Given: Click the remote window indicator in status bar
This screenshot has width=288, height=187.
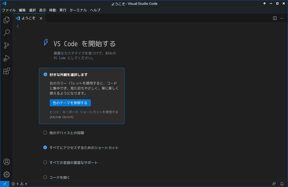Looking at the screenshot, I should pyautogui.click(x=5, y=184).
